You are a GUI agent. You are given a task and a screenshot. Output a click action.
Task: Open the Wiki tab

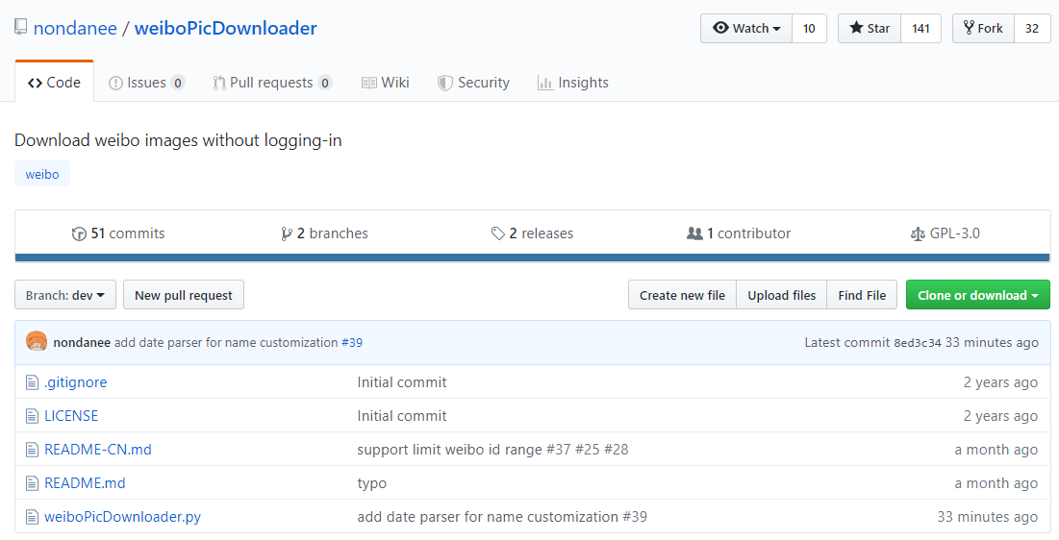coord(386,83)
